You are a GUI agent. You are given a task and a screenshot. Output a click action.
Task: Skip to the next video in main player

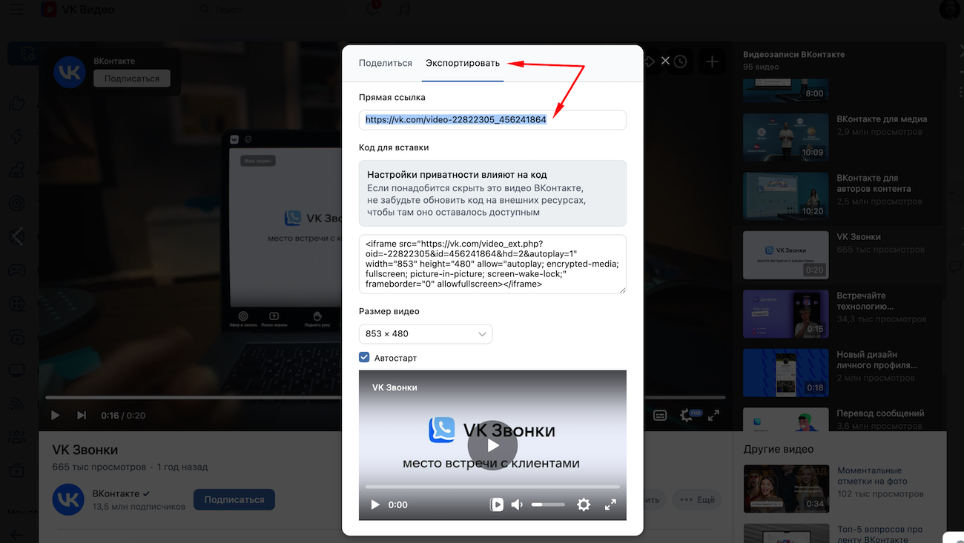coord(82,416)
